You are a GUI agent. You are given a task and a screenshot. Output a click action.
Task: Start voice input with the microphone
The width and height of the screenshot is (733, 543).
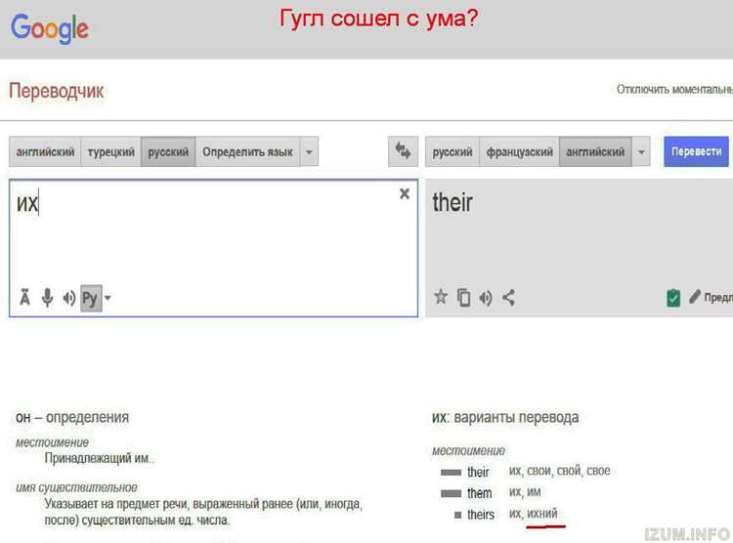[47, 298]
